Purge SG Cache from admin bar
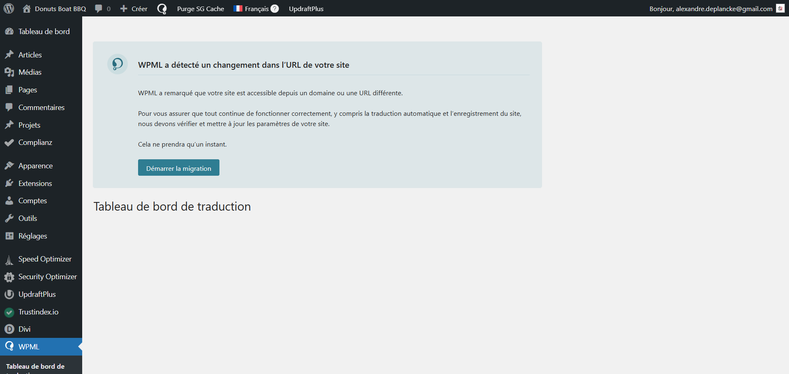 [201, 9]
